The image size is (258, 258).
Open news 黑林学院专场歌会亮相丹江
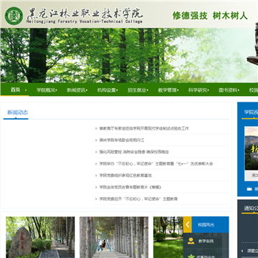122,140
